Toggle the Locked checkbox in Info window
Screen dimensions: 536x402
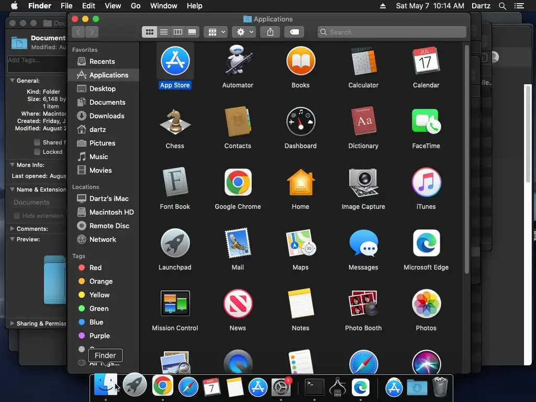(x=37, y=152)
